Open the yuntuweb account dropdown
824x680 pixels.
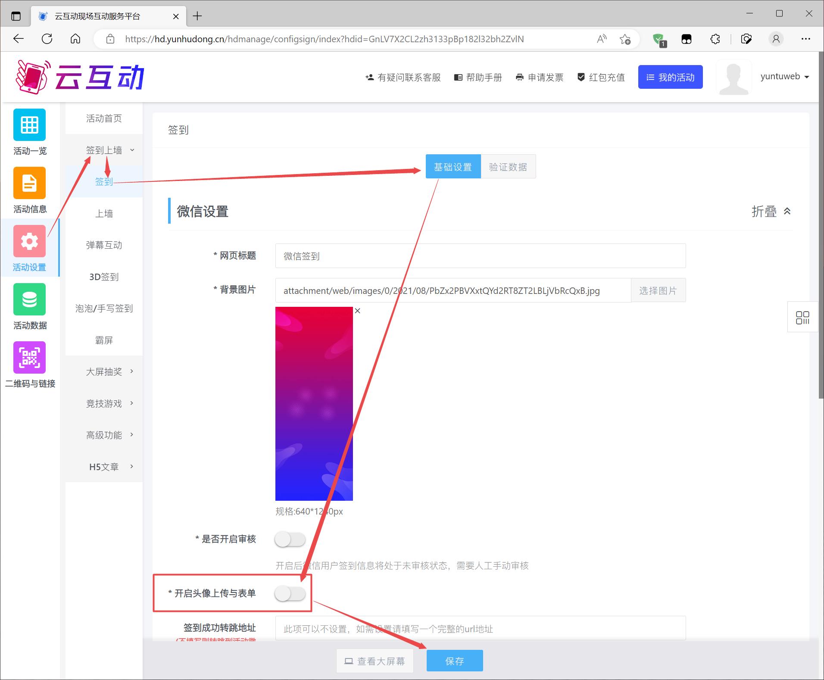[x=784, y=77]
